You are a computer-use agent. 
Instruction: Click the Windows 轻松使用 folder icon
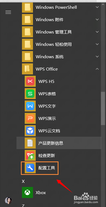pos(27,44)
